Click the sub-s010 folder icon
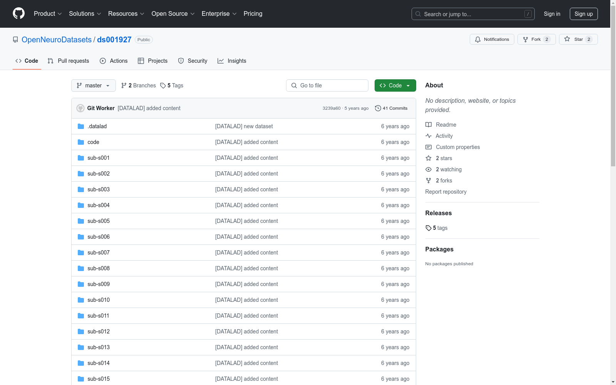Screen dimensions: 616x385 point(81,300)
